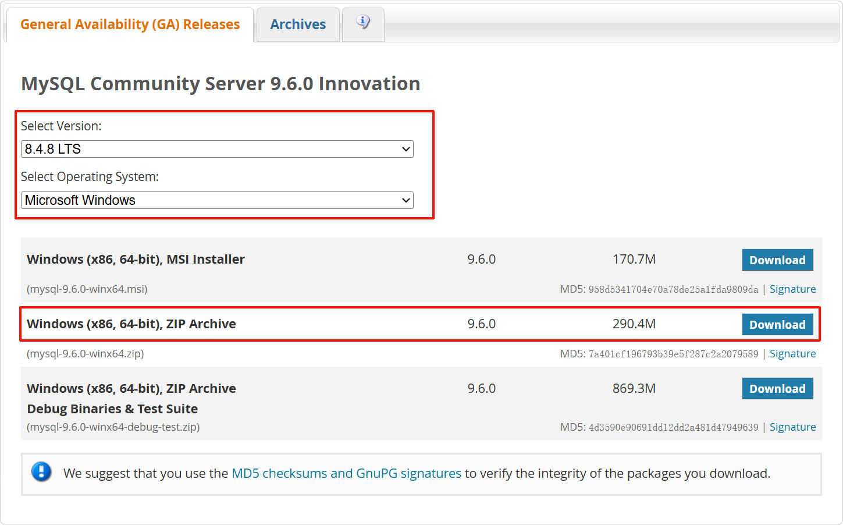This screenshot has height=525, width=843.
Task: Click the Windows MSI Installer title text
Action: (136, 260)
